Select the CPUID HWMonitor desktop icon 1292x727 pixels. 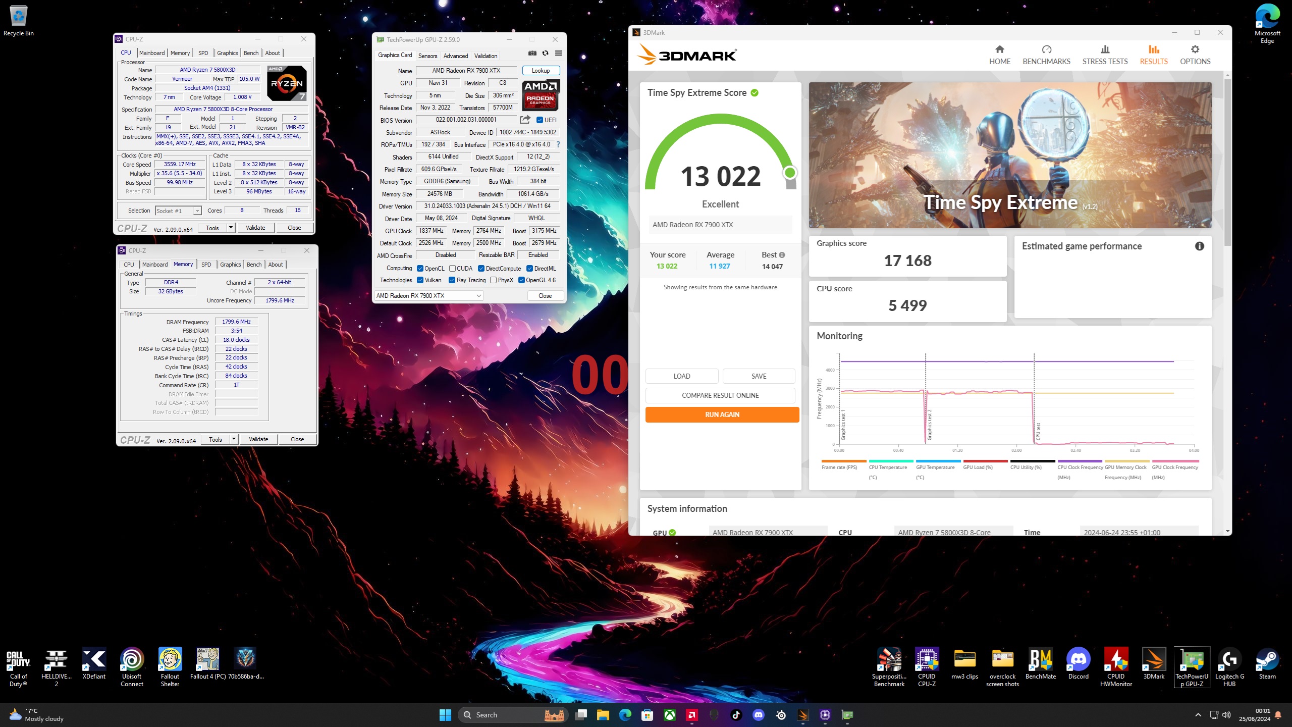[x=1116, y=667]
